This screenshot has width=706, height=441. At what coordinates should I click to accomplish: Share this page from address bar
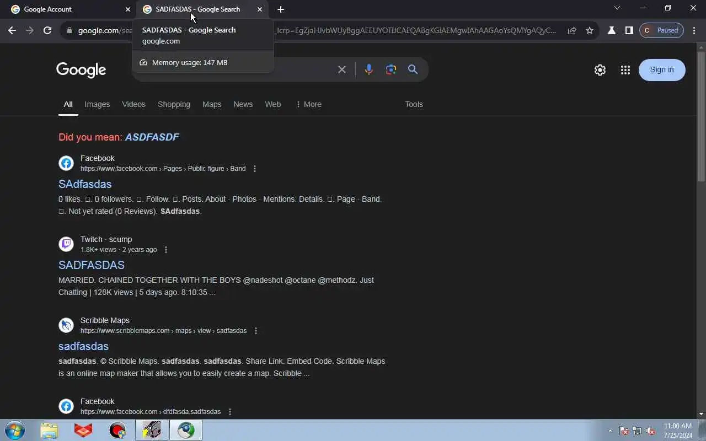pos(572,30)
